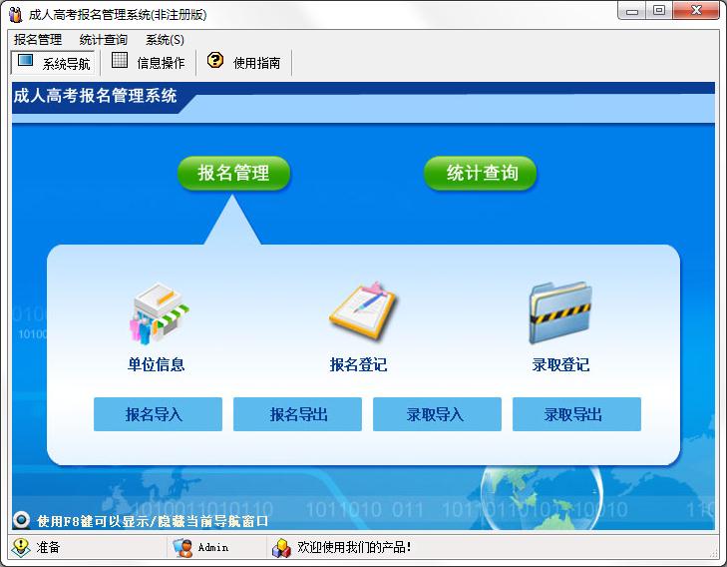This screenshot has height=567, width=727.
Task: Open the 系统(S) menu
Action: tap(166, 40)
